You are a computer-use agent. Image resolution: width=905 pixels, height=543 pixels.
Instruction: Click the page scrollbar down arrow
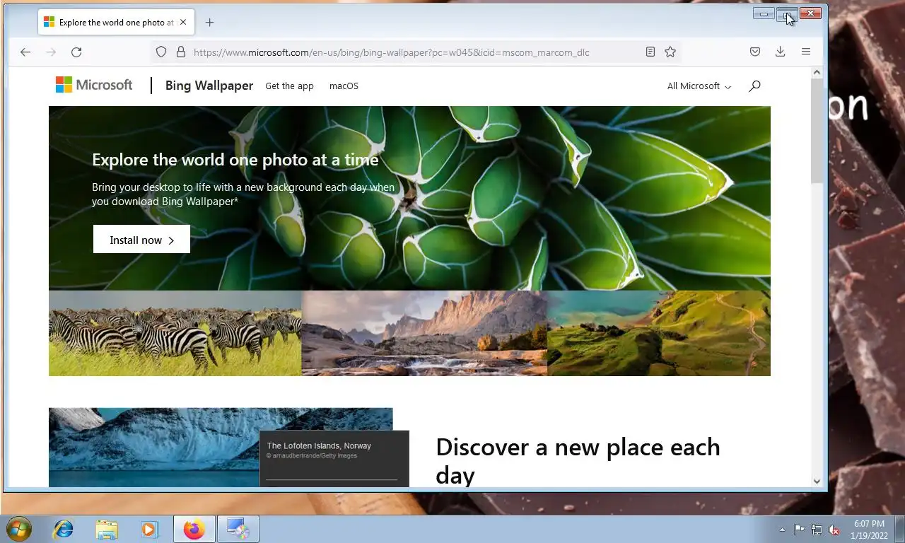point(817,481)
